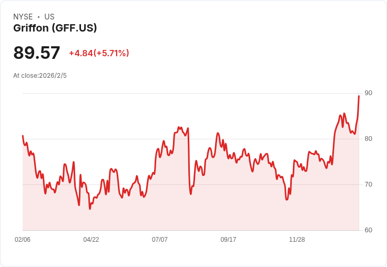This screenshot has width=387, height=267.
Task: Click the +4.84(+5.71%) price change
Action: pyautogui.click(x=99, y=53)
